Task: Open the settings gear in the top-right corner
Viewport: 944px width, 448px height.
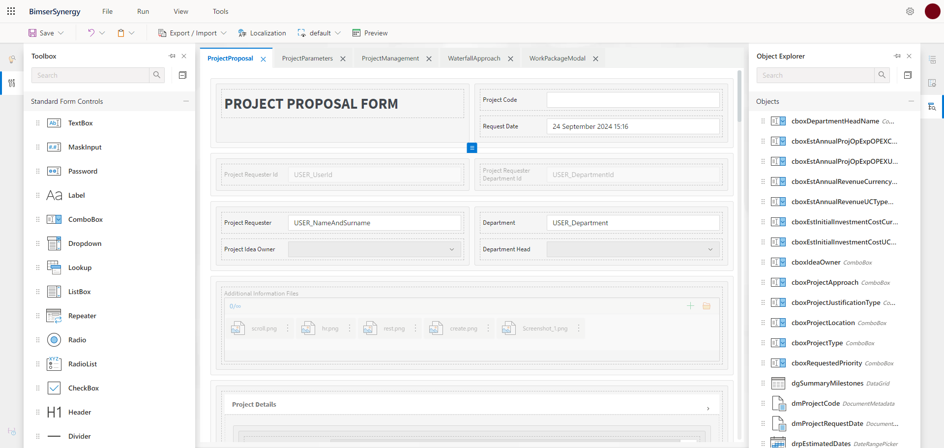Action: point(910,11)
